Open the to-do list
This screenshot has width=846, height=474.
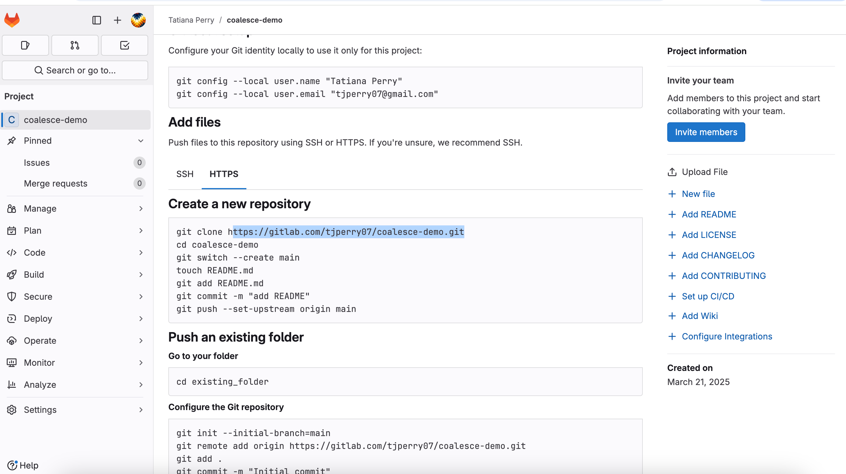coord(125,45)
